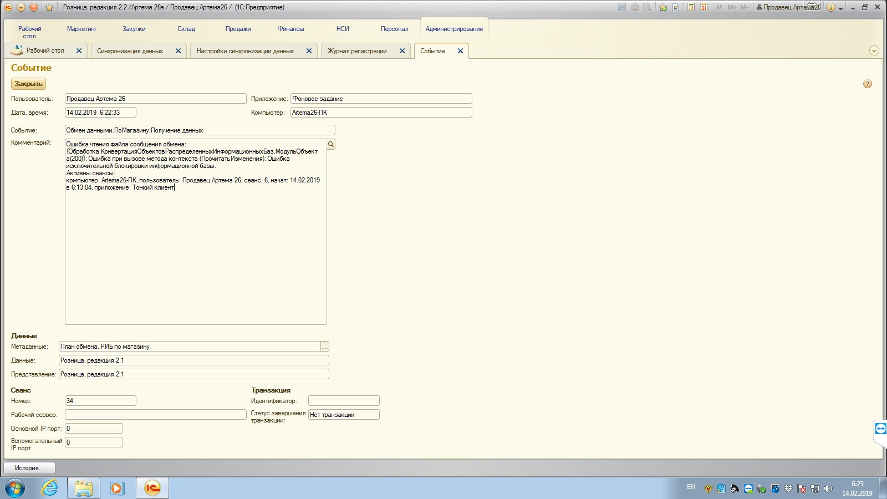
Task: Click the Закрыть button
Action: coord(28,84)
